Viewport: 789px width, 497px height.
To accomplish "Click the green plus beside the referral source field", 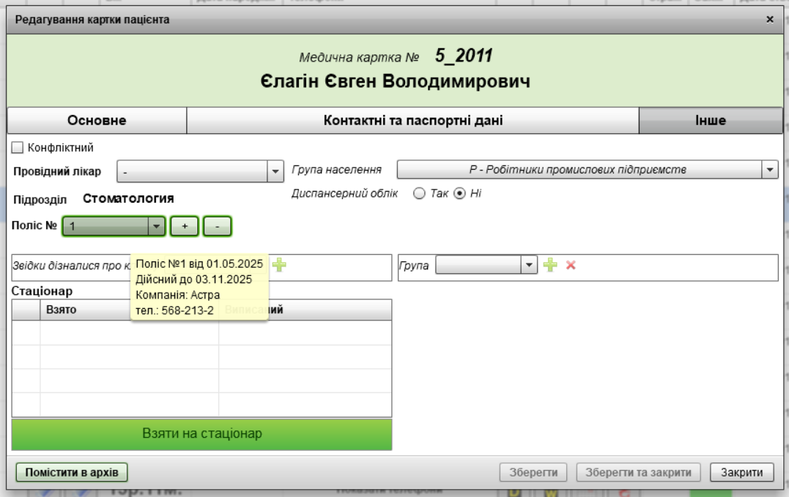I will [279, 267].
